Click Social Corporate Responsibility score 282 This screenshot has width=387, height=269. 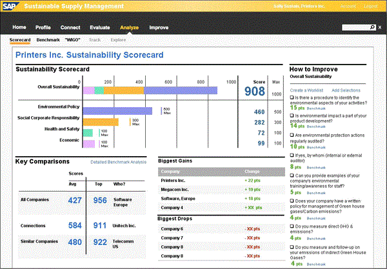pyautogui.click(x=259, y=123)
